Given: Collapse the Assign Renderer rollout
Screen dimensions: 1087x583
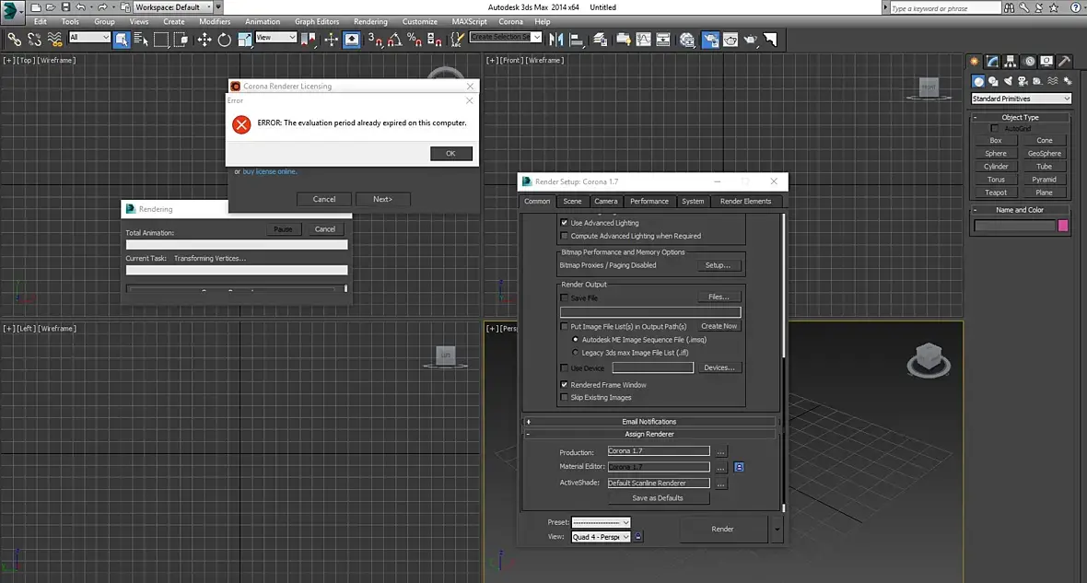Looking at the screenshot, I should click(649, 434).
